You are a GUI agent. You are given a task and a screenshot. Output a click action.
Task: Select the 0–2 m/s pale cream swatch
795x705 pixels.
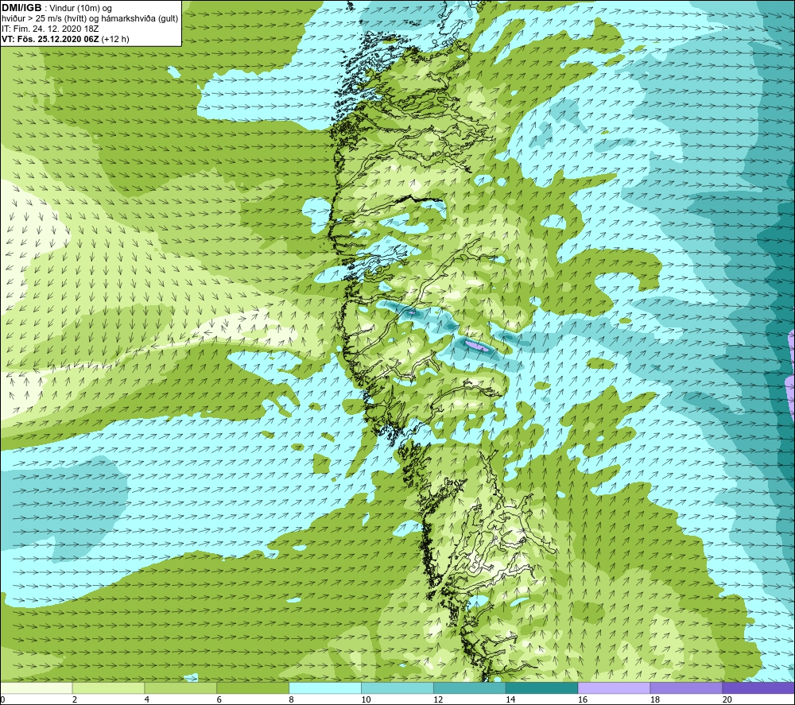[x=37, y=688]
